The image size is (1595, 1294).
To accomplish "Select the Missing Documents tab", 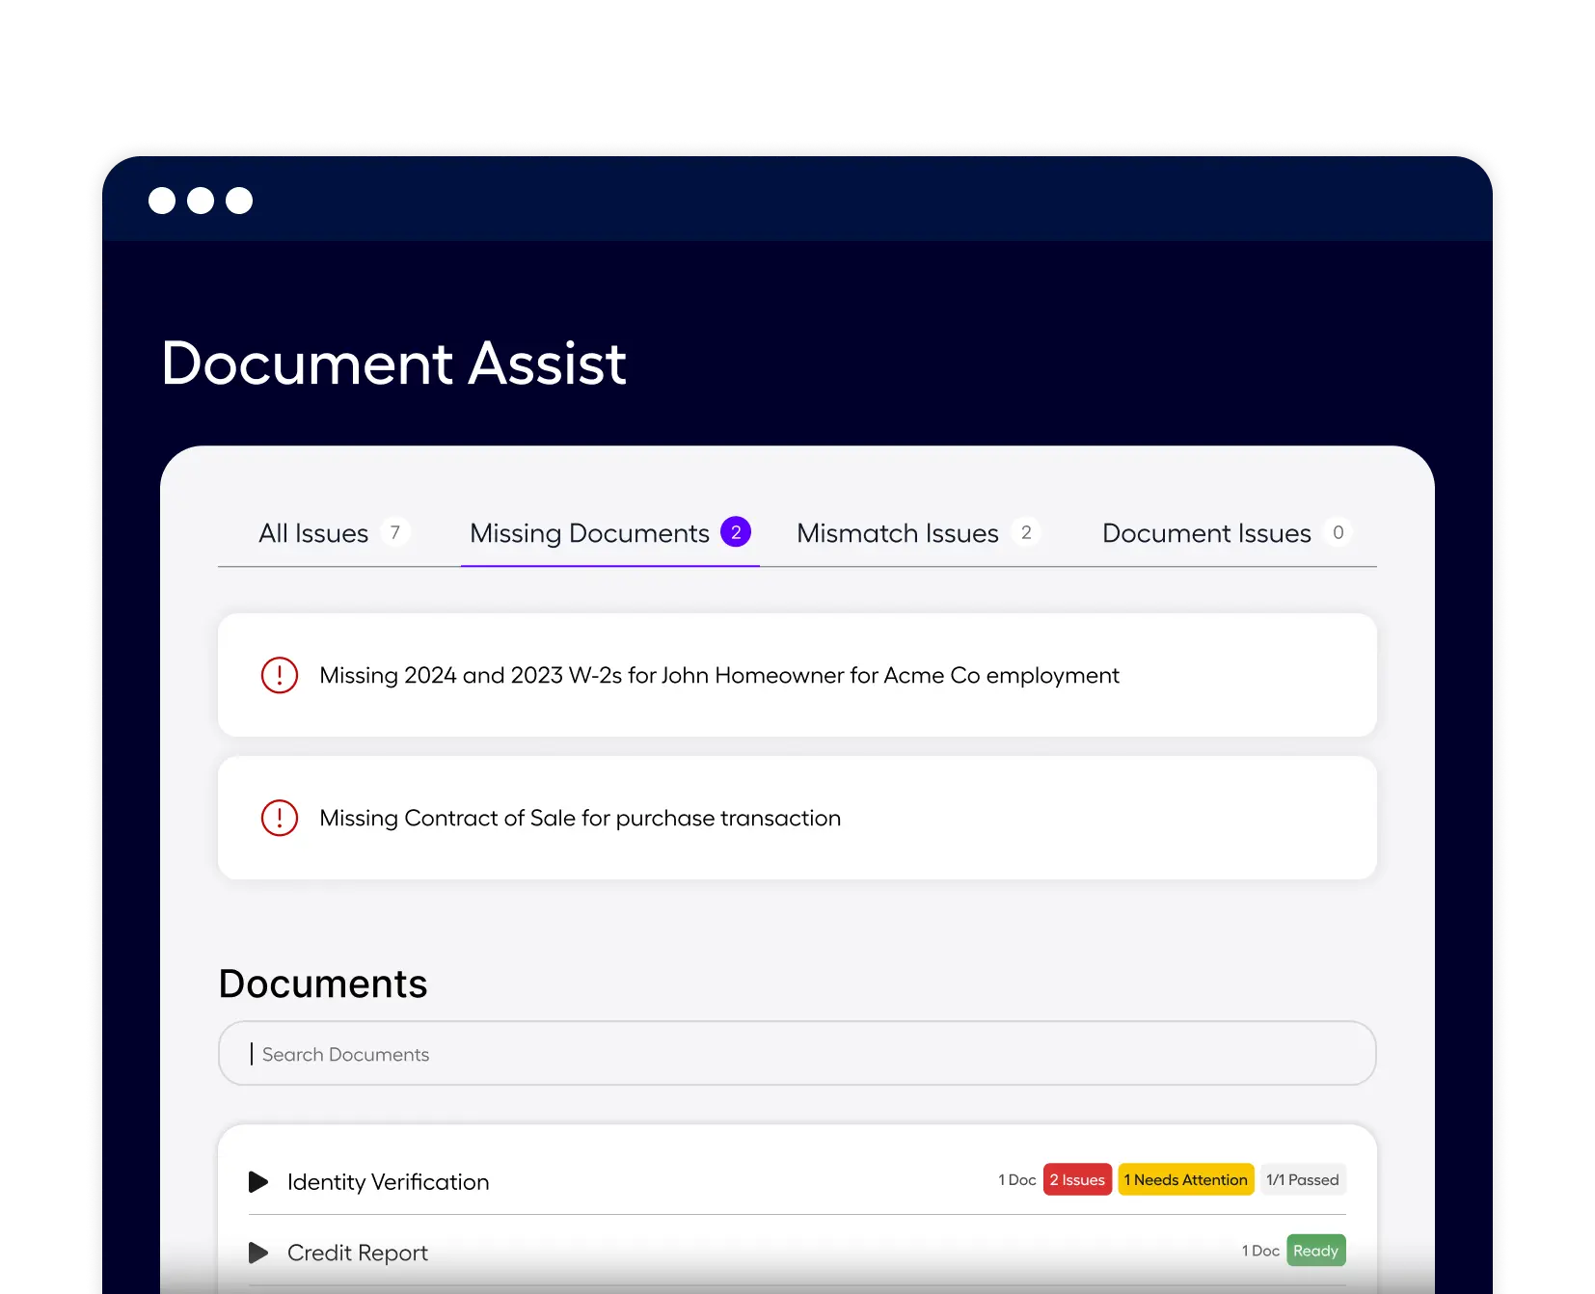I will (609, 533).
